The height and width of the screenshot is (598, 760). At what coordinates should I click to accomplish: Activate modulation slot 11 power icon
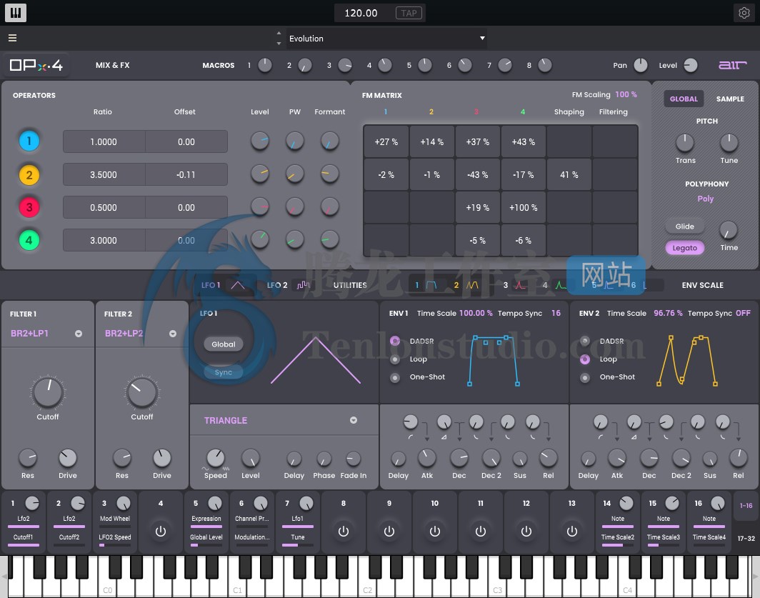(x=480, y=532)
